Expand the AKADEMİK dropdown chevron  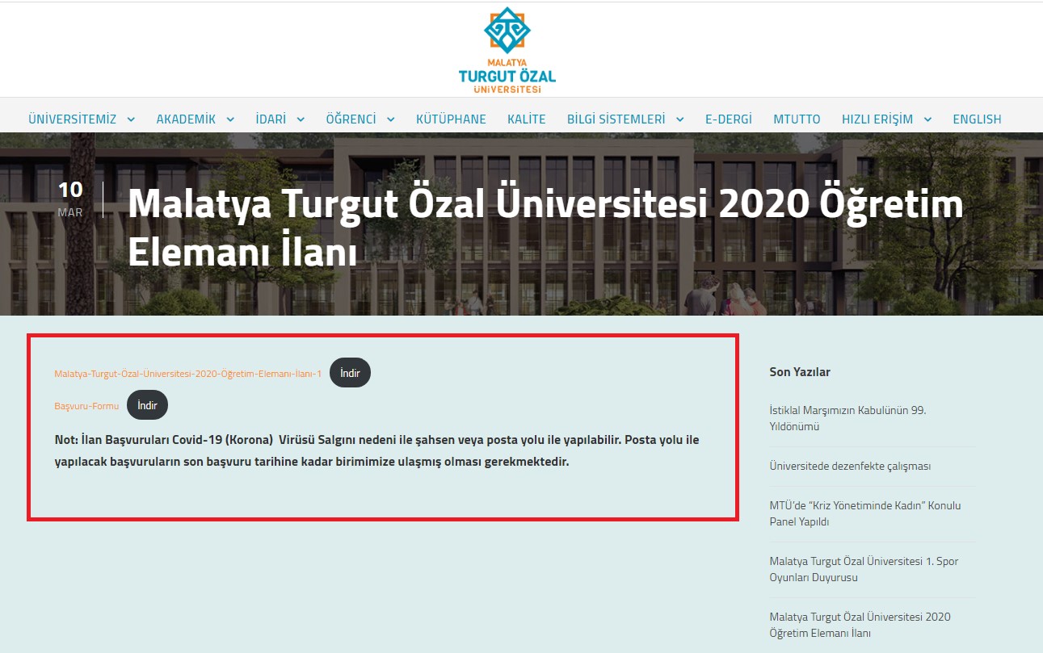click(x=230, y=119)
